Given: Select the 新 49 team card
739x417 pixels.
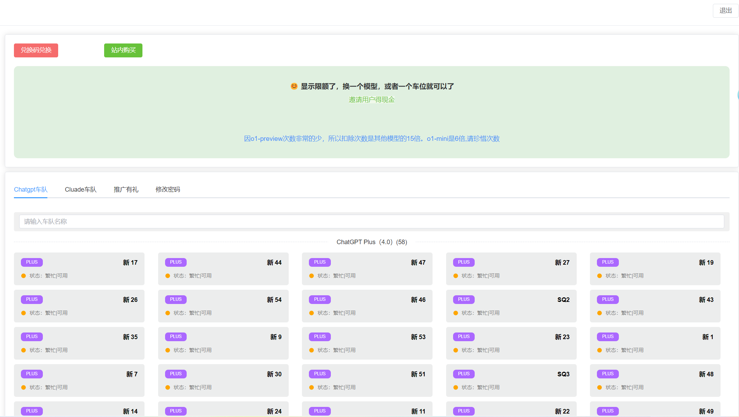Looking at the screenshot, I should coord(655,409).
